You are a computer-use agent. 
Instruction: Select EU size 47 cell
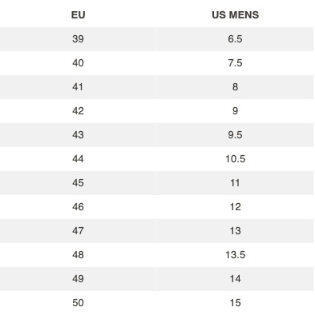[x=78, y=231]
